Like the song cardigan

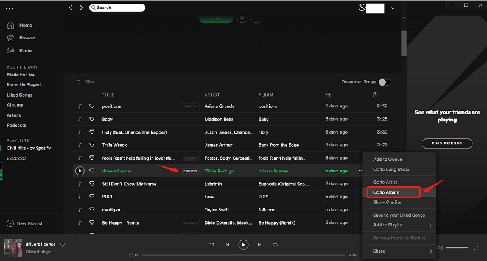click(92, 209)
